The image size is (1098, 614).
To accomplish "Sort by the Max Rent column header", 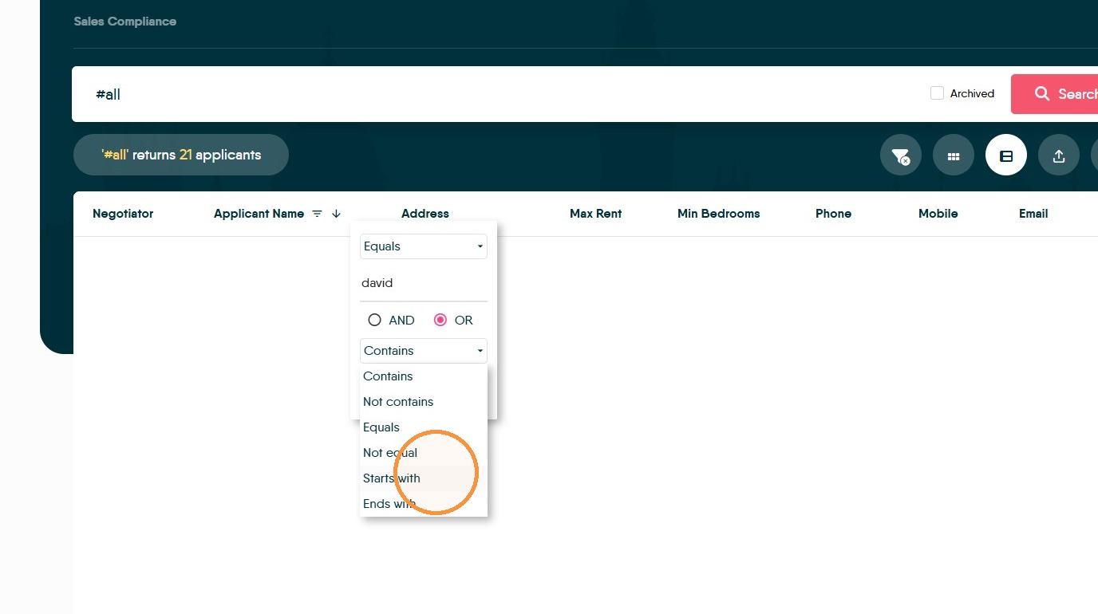I will point(595,214).
